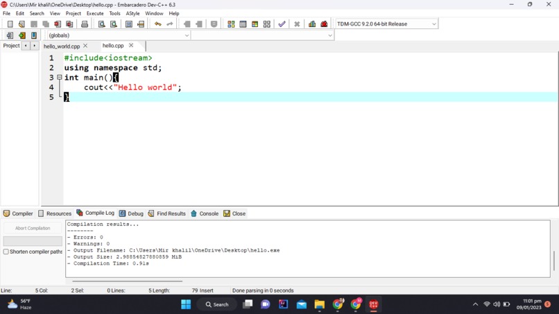Image resolution: width=559 pixels, height=314 pixels.
Task: Open the Mail app from taskbar
Action: point(302,304)
